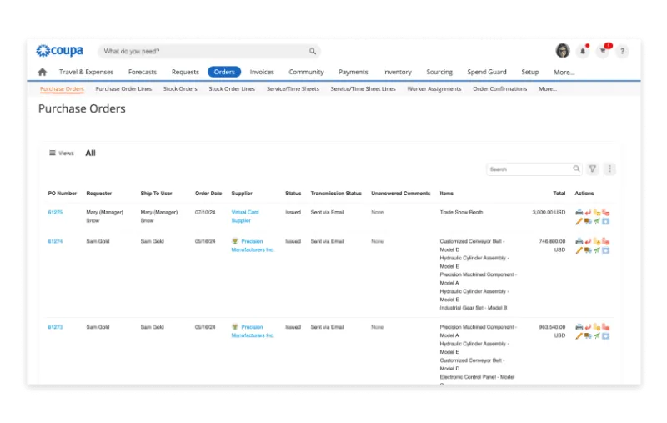The width and height of the screenshot is (667, 423).
Task: Open Precision Manufacturers Inc. on PO 61274
Action: click(x=253, y=245)
